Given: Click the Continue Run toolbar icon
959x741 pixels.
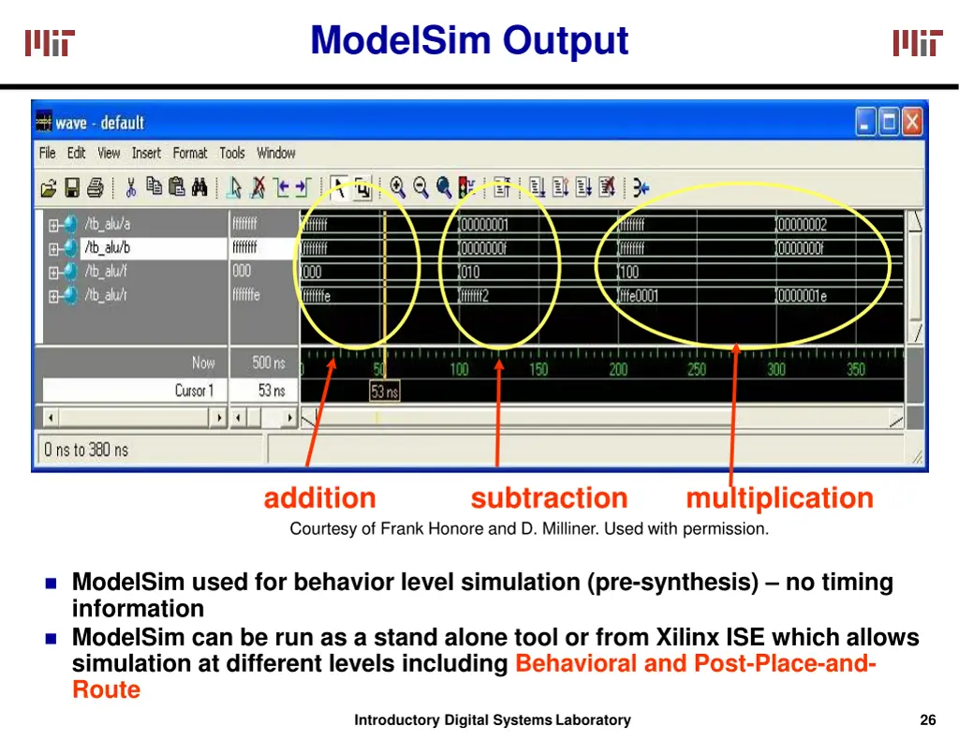Looking at the screenshot, I should [x=560, y=187].
